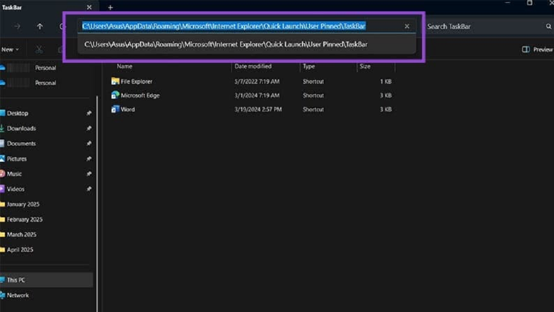This screenshot has height=312, width=554.
Task: Click the search magnifier icon
Action: click(549, 26)
